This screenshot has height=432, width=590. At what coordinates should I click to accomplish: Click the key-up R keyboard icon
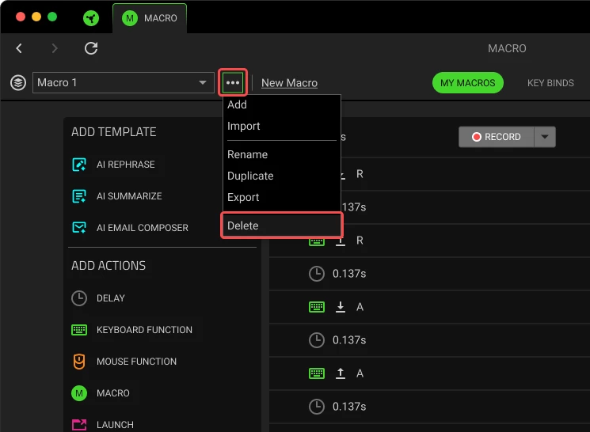coord(317,241)
